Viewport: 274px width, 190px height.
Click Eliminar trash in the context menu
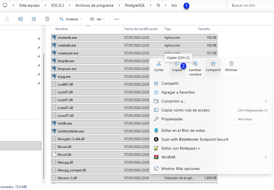click(x=231, y=66)
